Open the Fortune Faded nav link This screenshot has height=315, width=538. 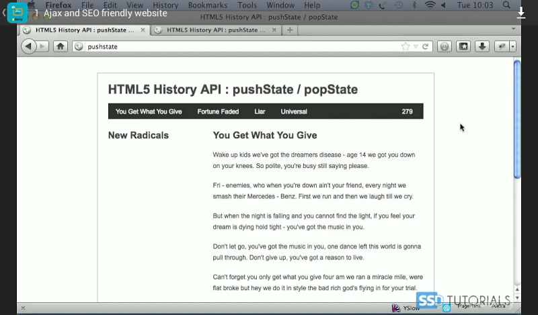(x=218, y=111)
